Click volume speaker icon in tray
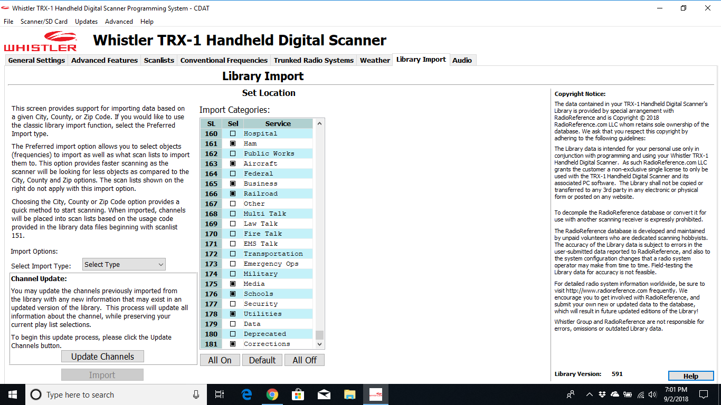The image size is (721, 405). 653,394
